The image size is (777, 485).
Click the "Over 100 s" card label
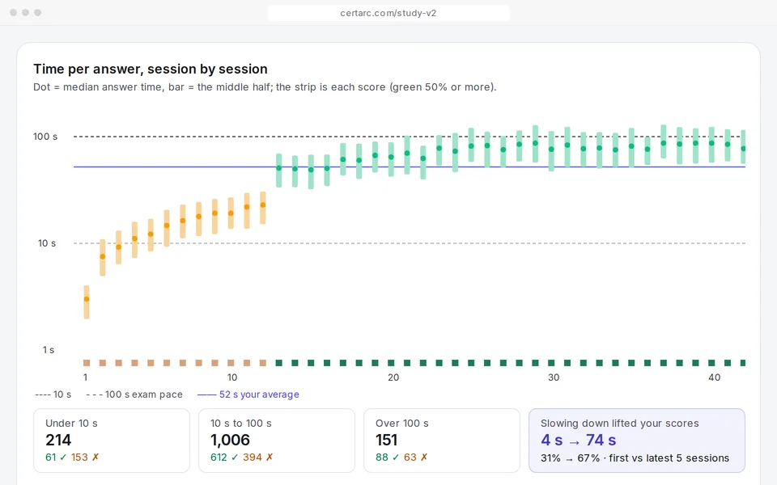402,423
